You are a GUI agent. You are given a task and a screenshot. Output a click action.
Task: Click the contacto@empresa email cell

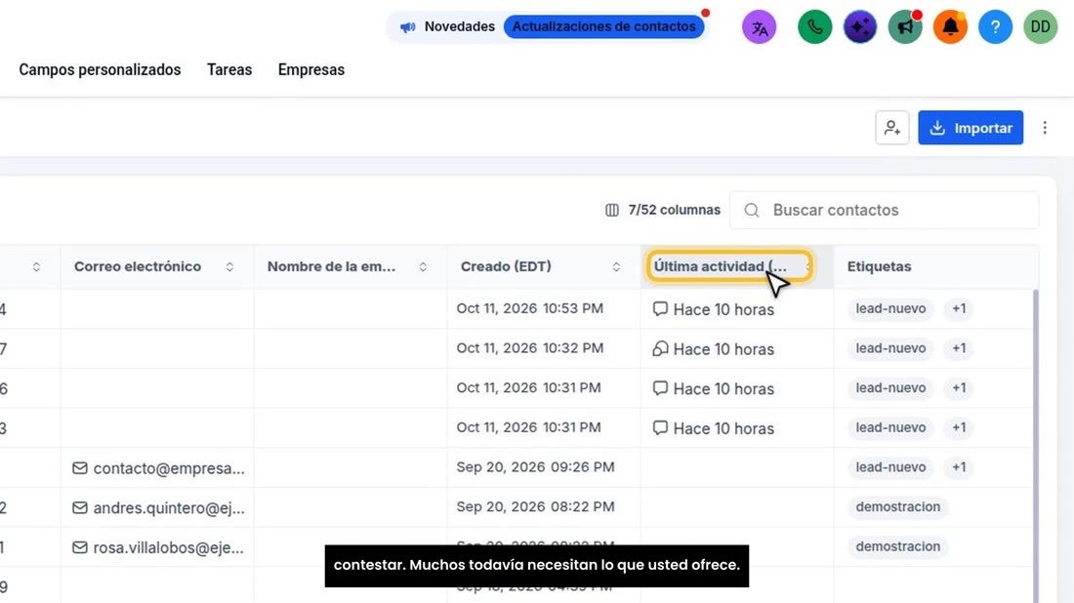[157, 468]
